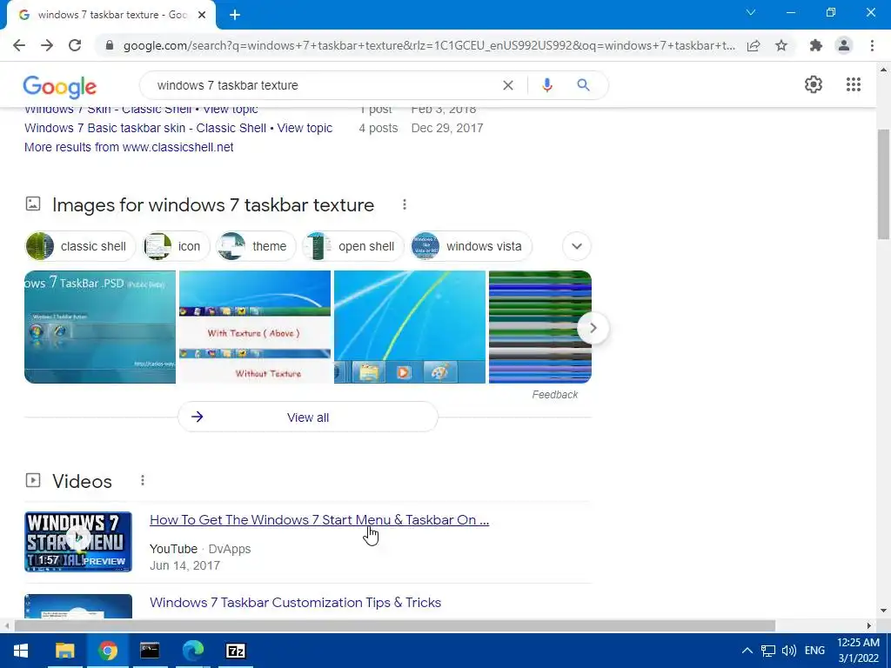Open the With Texture comparison image
This screenshot has height=668, width=891.
[255, 327]
